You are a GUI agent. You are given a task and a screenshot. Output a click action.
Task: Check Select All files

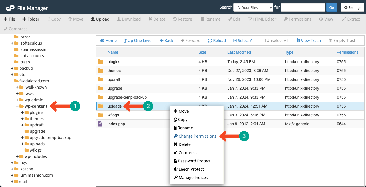coord(244,41)
